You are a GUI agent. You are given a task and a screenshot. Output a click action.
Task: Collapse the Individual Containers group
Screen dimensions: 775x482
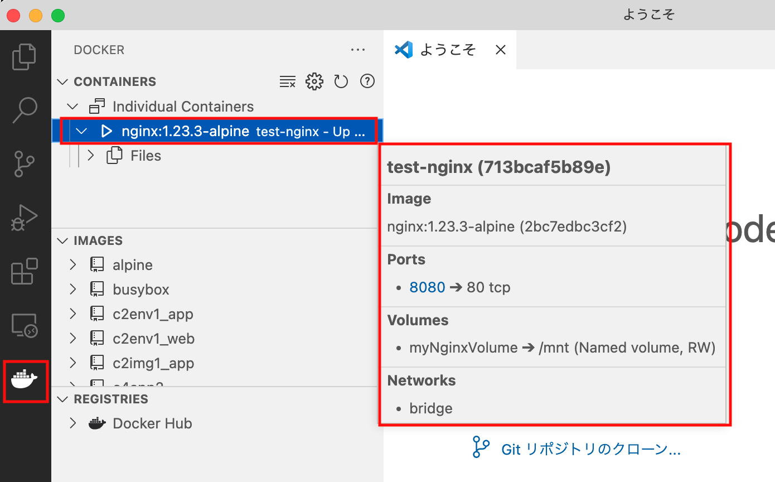72,106
